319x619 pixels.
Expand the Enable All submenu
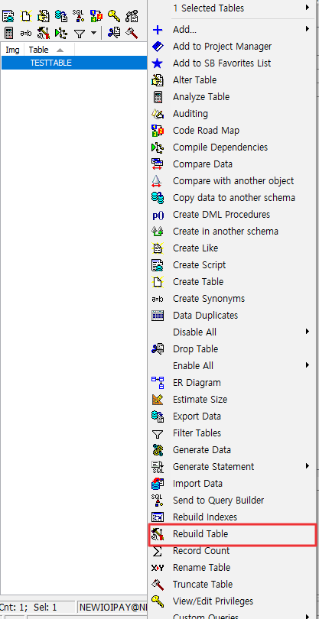pos(232,366)
